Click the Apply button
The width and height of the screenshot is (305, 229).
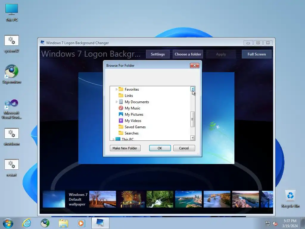click(x=221, y=54)
